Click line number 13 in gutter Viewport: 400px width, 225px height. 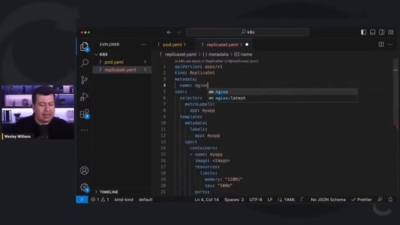click(163, 142)
